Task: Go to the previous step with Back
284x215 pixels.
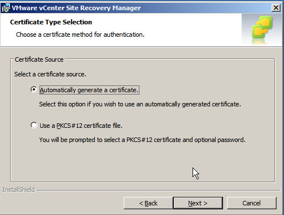Action: (148, 203)
